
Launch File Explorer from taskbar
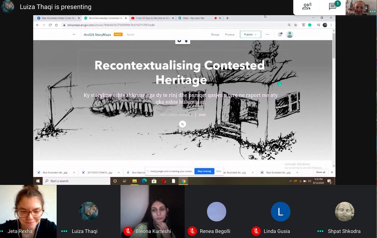[x=135, y=181]
